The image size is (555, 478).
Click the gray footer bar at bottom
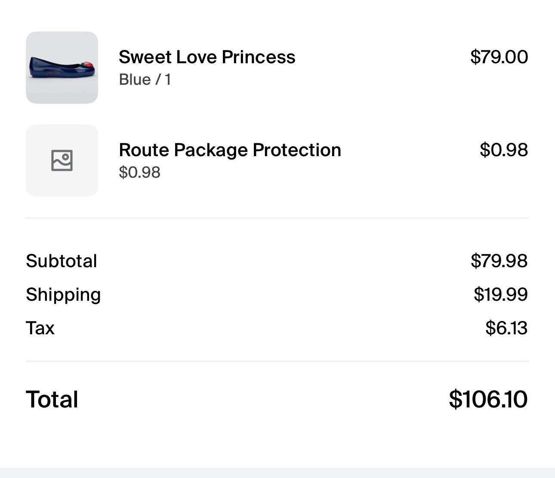coord(277,473)
